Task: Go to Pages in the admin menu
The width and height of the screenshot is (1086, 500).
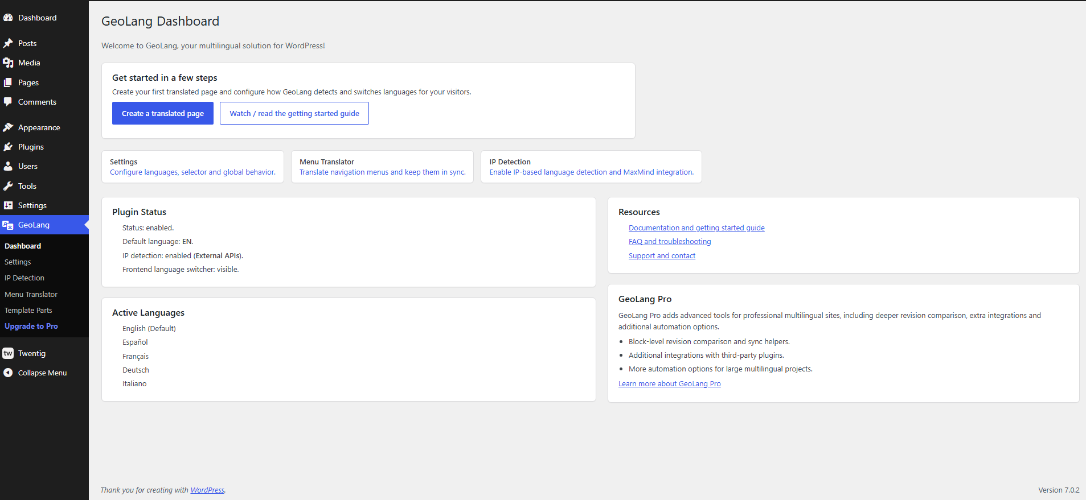Action: pos(44,82)
